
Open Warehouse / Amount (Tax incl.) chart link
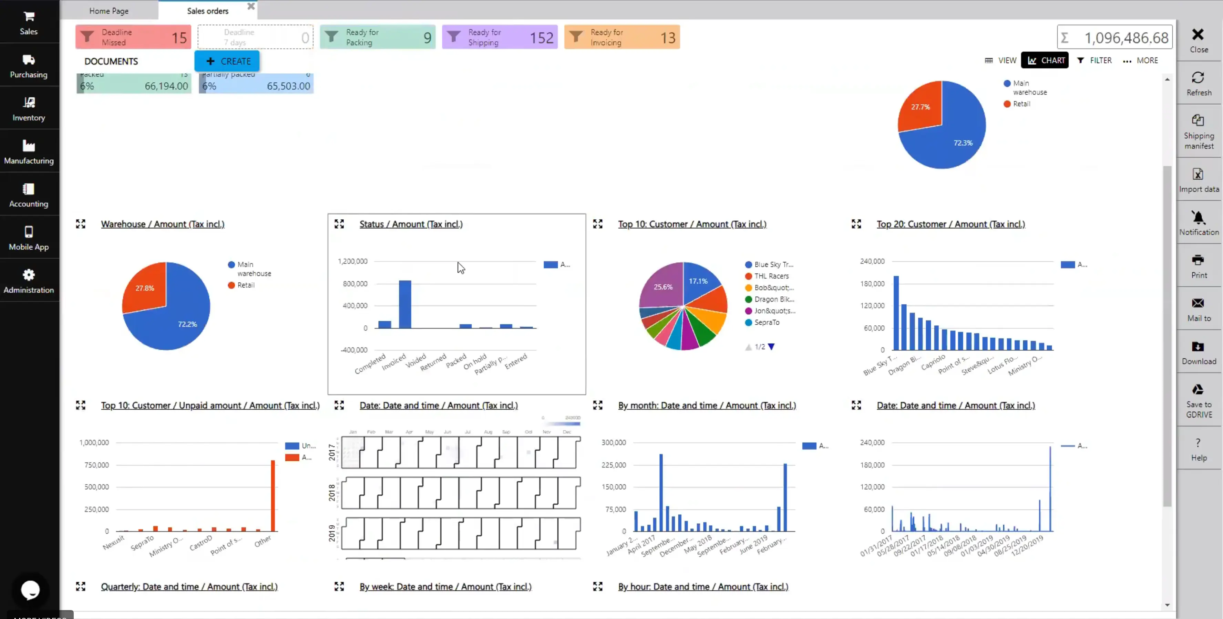[162, 224]
